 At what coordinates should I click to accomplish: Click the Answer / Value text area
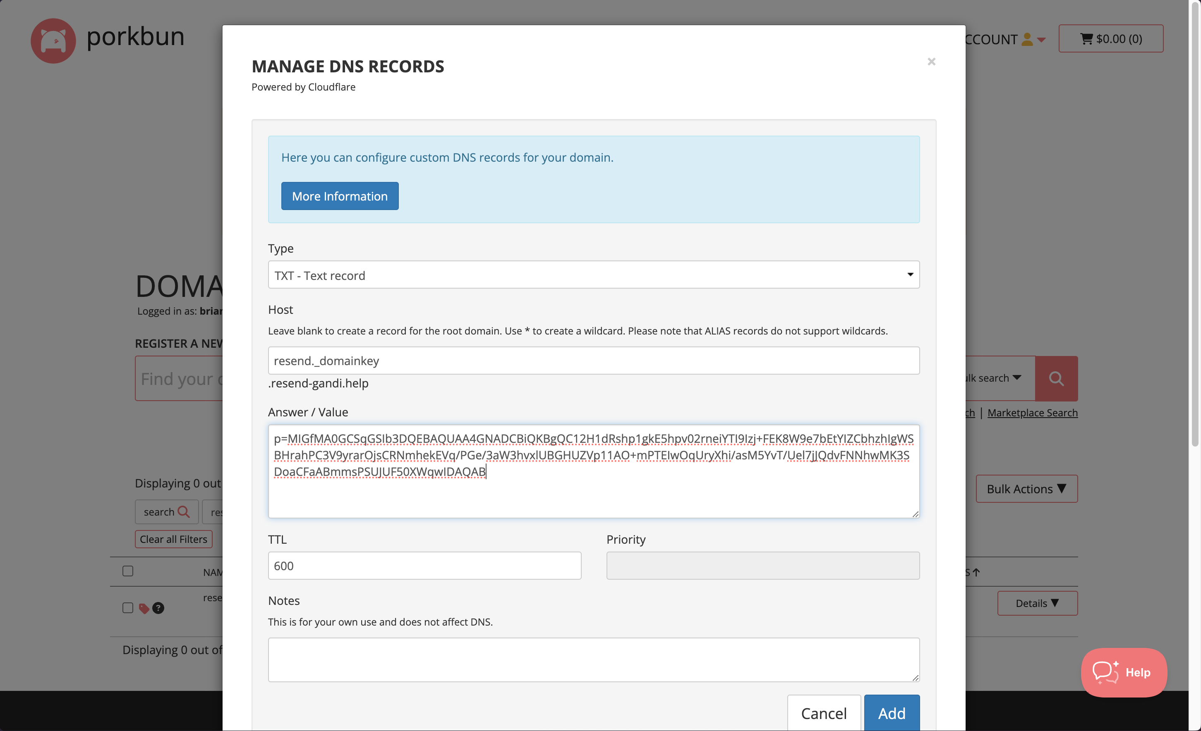(594, 471)
